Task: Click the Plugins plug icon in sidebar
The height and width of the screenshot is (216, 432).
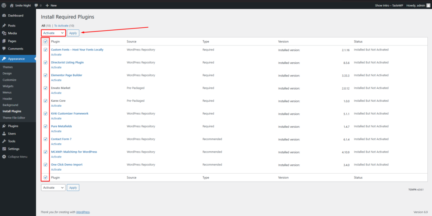Action: pyautogui.click(x=4, y=126)
